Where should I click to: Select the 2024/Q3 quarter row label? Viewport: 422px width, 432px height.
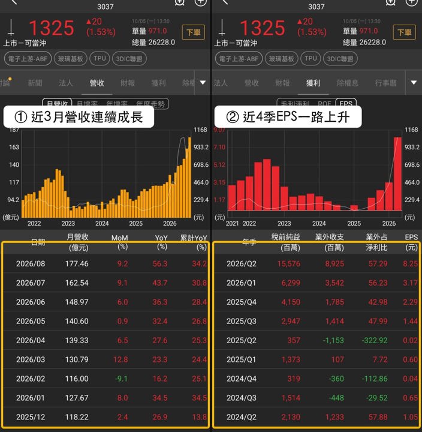[x=242, y=398]
